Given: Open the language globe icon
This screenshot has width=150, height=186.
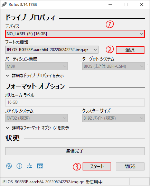Looking at the screenshot, I should coord(9,166).
